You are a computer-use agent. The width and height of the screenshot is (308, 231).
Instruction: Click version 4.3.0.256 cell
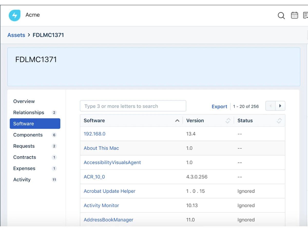(x=197, y=177)
